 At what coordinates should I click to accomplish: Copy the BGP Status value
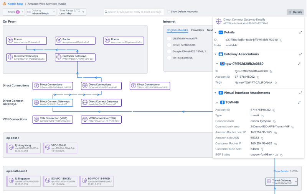click(281, 155)
